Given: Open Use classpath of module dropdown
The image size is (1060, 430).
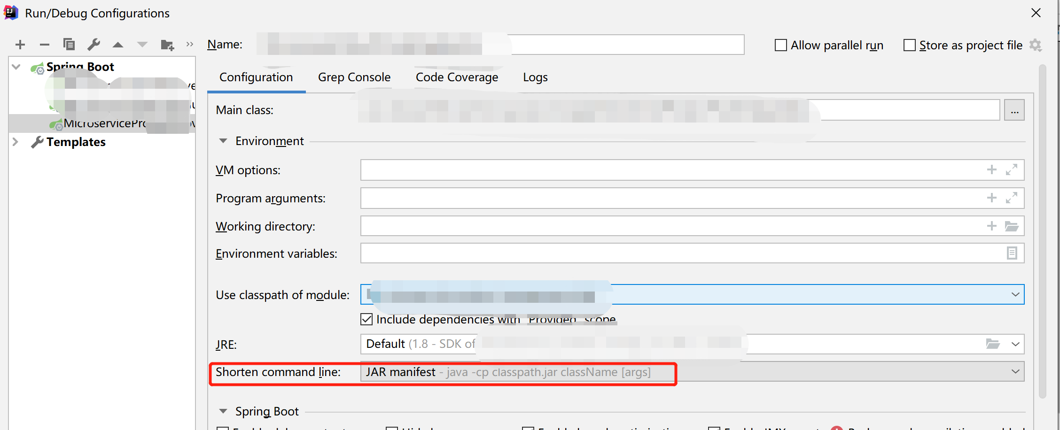Looking at the screenshot, I should [1015, 294].
